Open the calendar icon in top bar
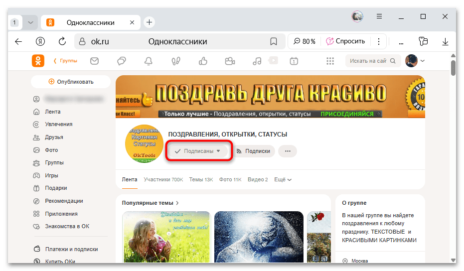The image size is (464, 271). click(294, 61)
